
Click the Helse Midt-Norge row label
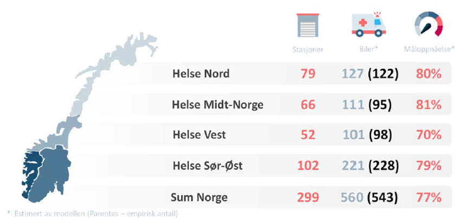[x=217, y=104]
